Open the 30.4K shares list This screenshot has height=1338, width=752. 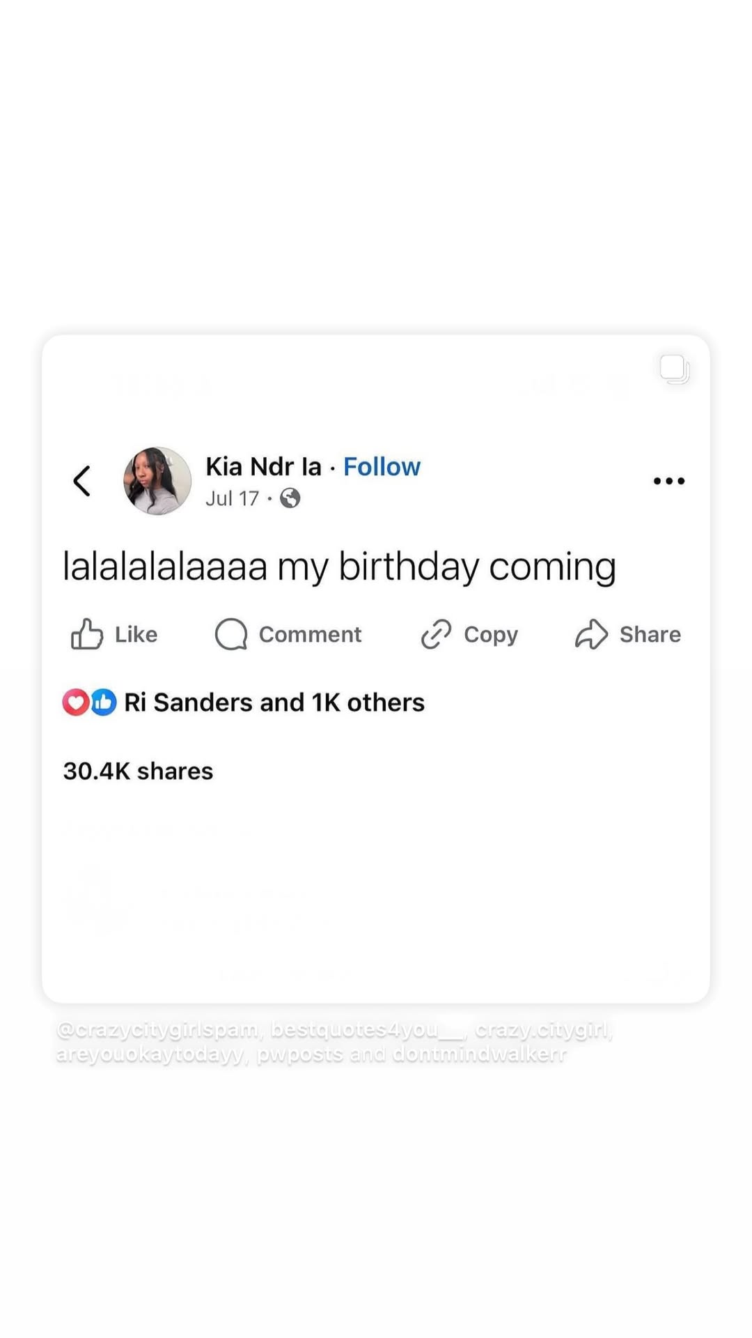(x=138, y=771)
